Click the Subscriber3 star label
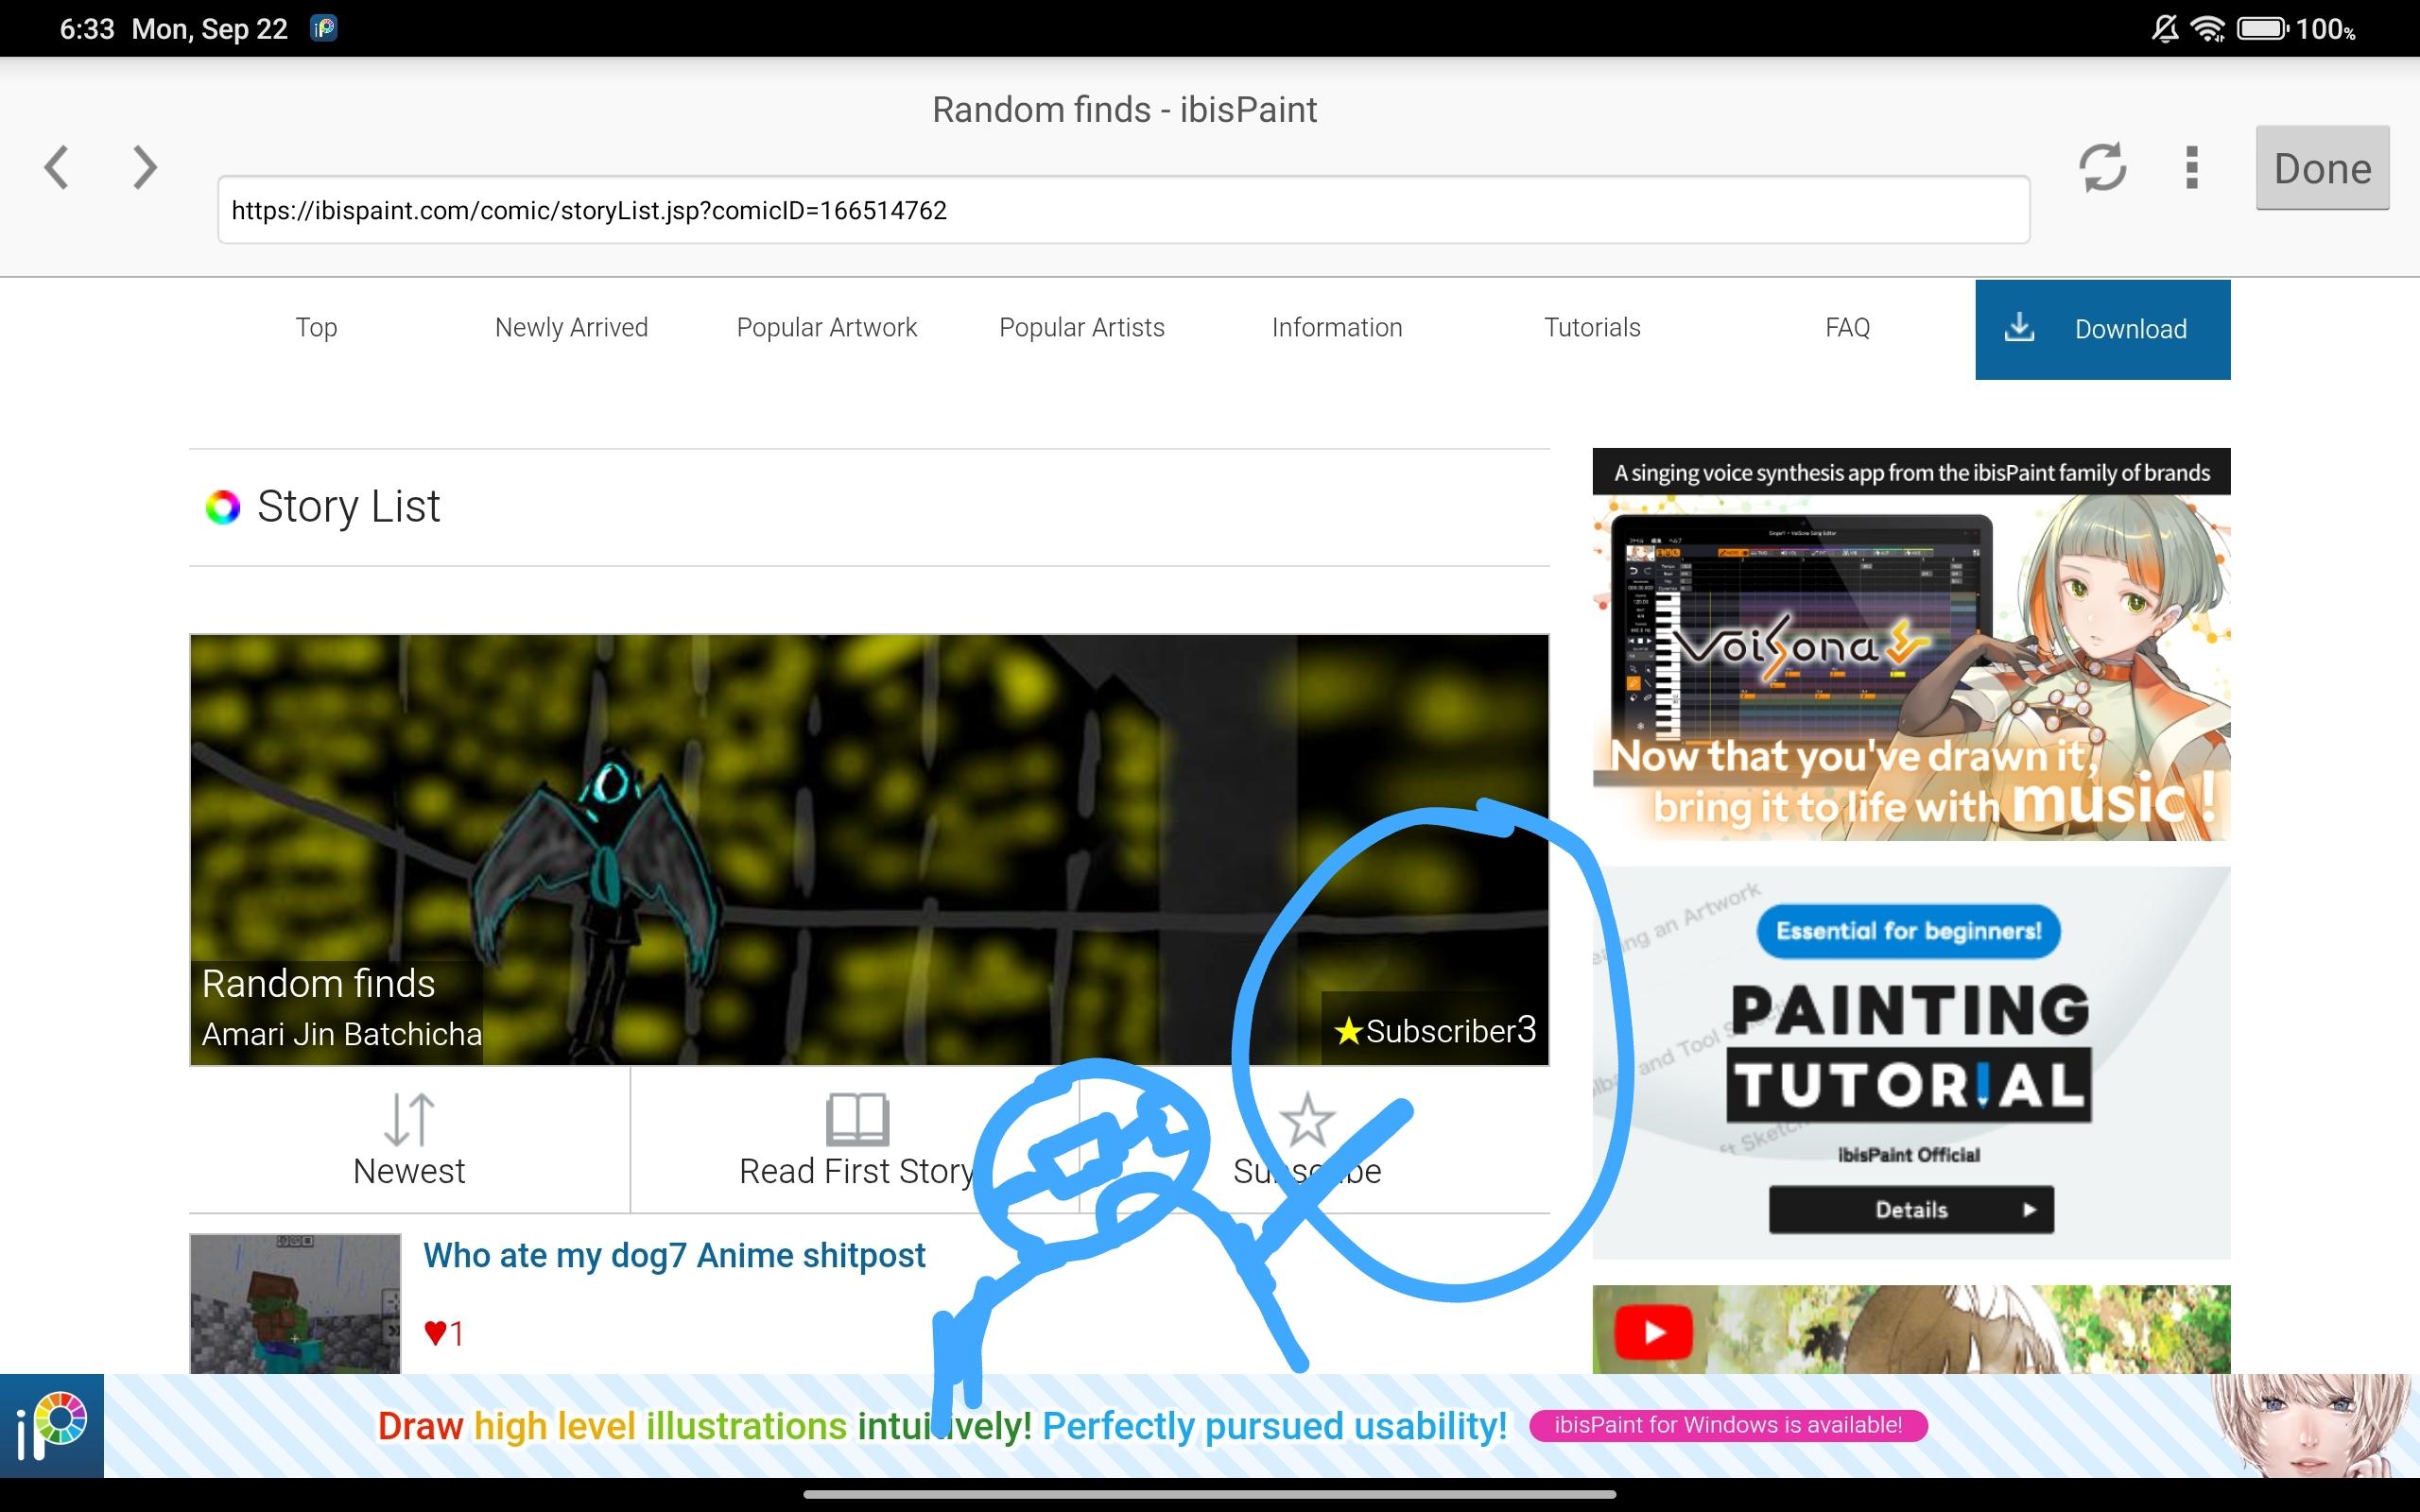The width and height of the screenshot is (2420, 1512). [1435, 1030]
